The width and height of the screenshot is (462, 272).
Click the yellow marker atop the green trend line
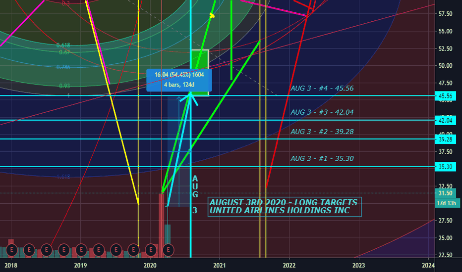(x=212, y=15)
